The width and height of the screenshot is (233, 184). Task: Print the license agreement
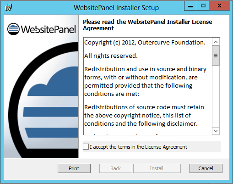pos(74,168)
